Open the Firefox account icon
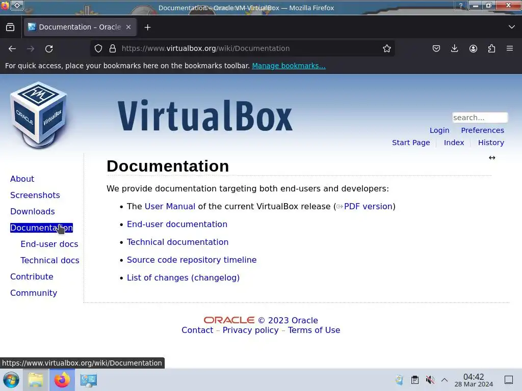Screen dimensions: 522x391 click(x=473, y=48)
